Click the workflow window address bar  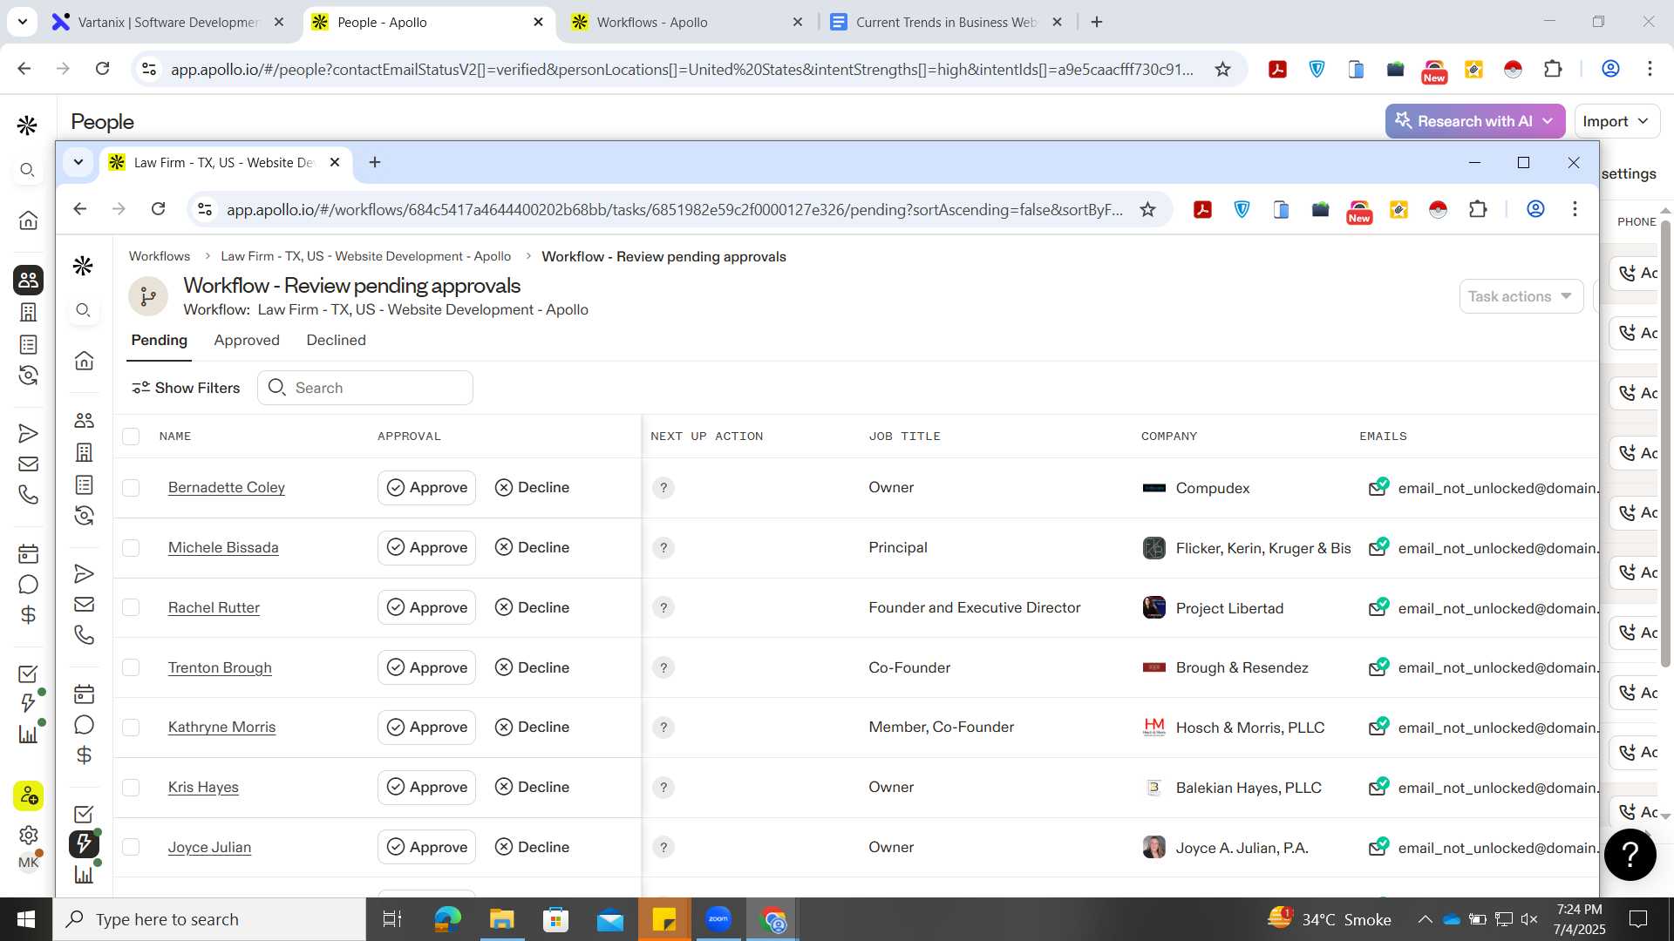pos(674,209)
